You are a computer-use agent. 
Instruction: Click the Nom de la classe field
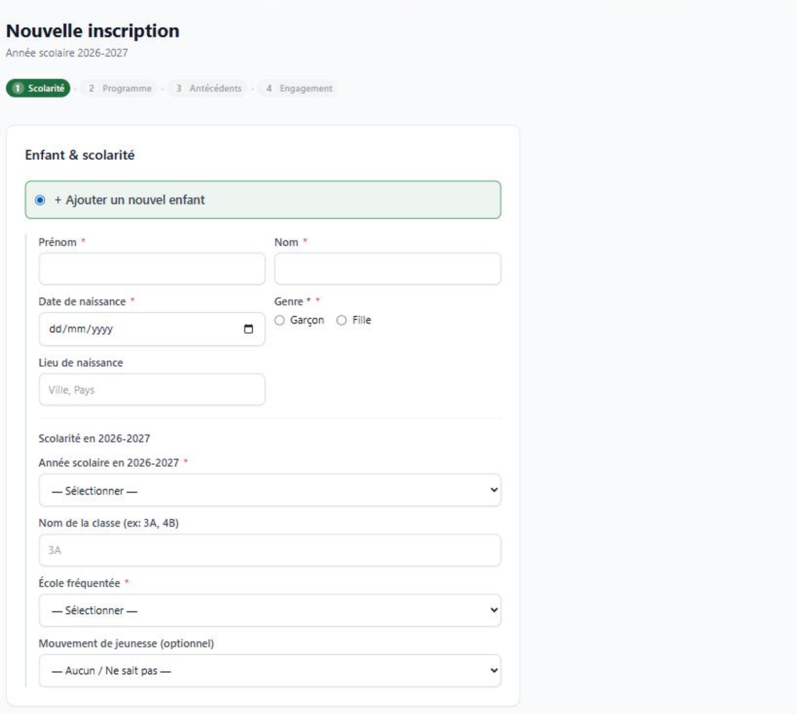coord(270,550)
